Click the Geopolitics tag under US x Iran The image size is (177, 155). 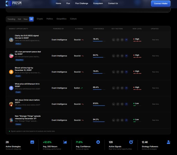coord(20,60)
